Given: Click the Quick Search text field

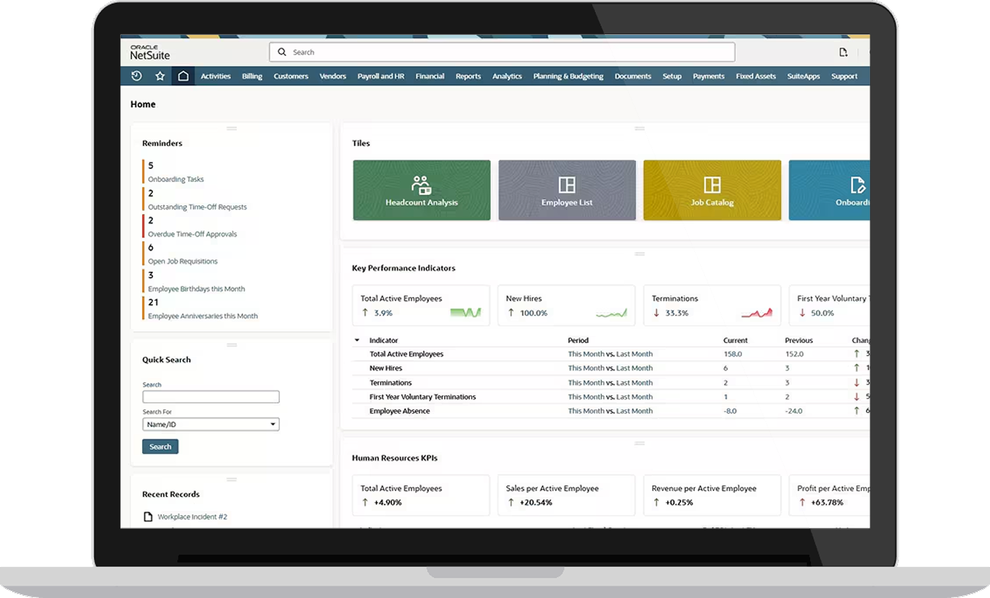Looking at the screenshot, I should (x=211, y=397).
